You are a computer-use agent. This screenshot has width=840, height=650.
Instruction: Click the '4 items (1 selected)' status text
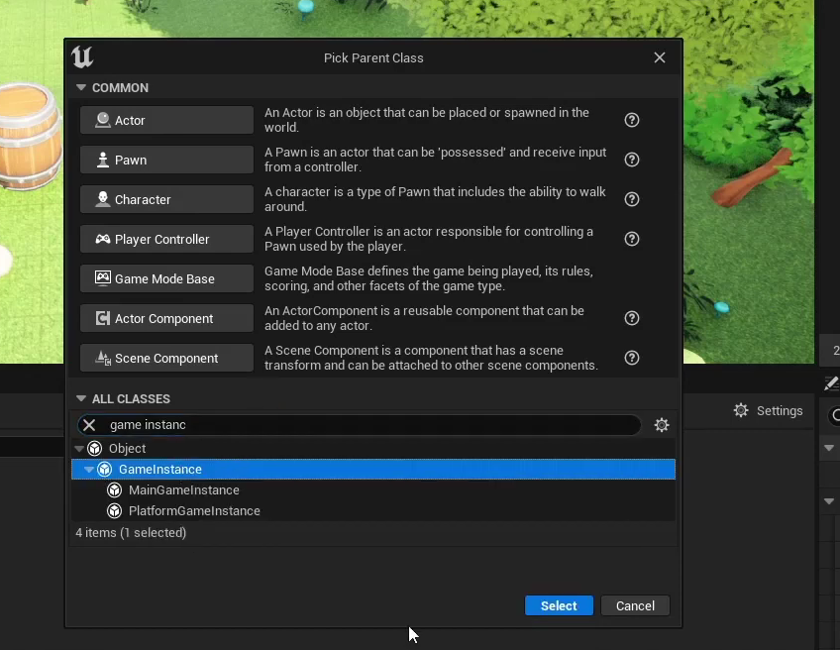click(x=131, y=533)
